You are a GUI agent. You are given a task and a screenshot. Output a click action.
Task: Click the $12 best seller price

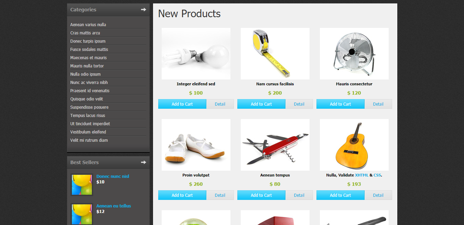coord(100,212)
